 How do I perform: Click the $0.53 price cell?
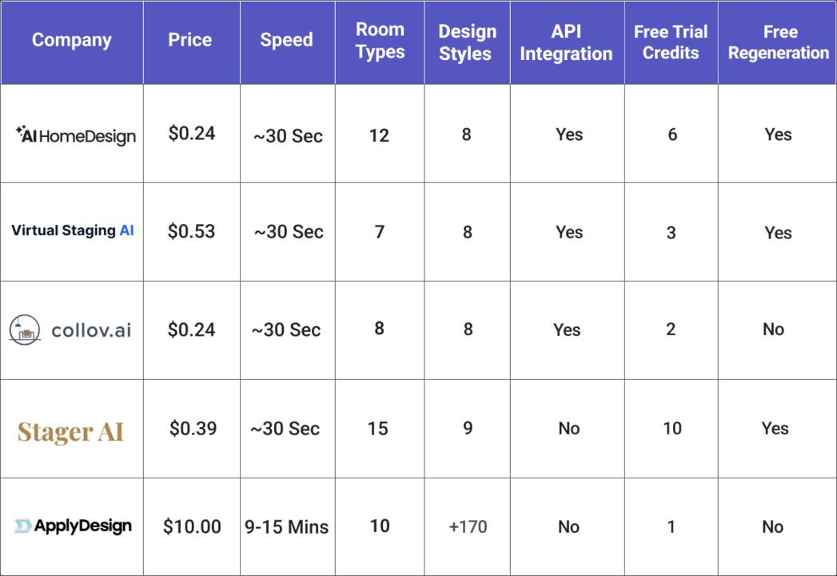click(191, 231)
